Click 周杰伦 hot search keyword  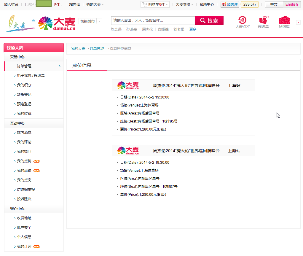147,29
